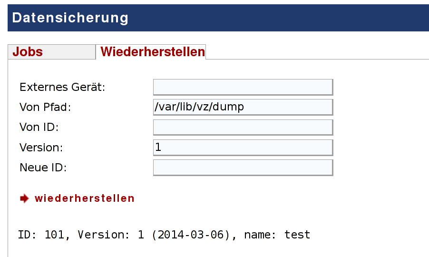Screen dimensions: 429x257
Task: Click into the Von Pfad field with /var/lib/vz/dump
Action: pyautogui.click(x=243, y=107)
